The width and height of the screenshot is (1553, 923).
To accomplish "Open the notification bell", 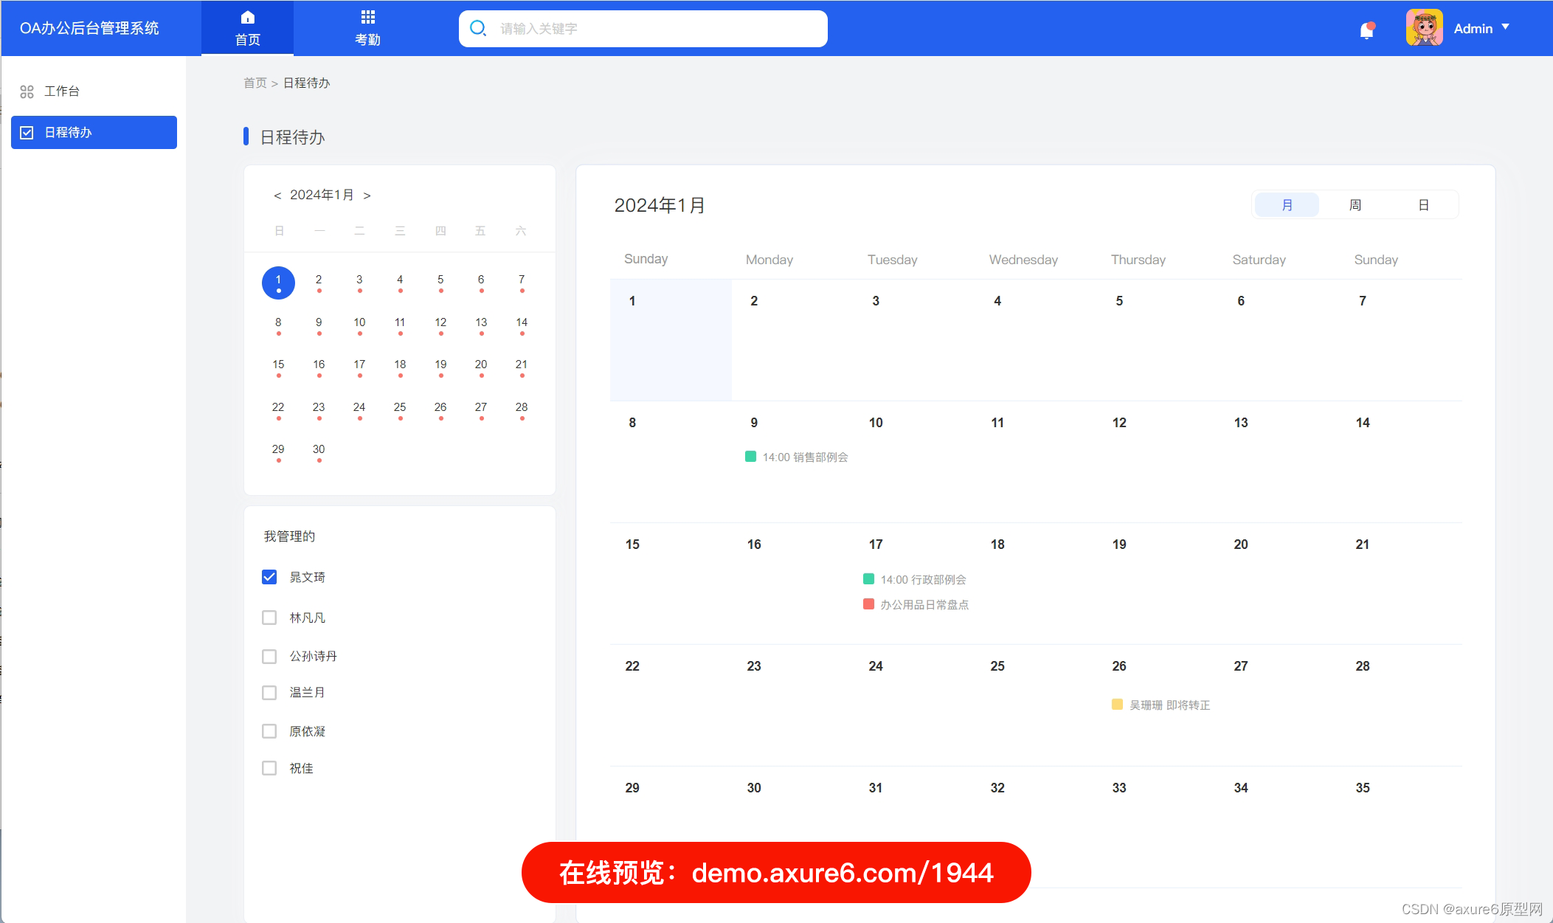I will [x=1368, y=28].
